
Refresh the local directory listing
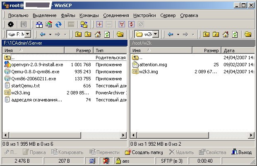pos(107,34)
